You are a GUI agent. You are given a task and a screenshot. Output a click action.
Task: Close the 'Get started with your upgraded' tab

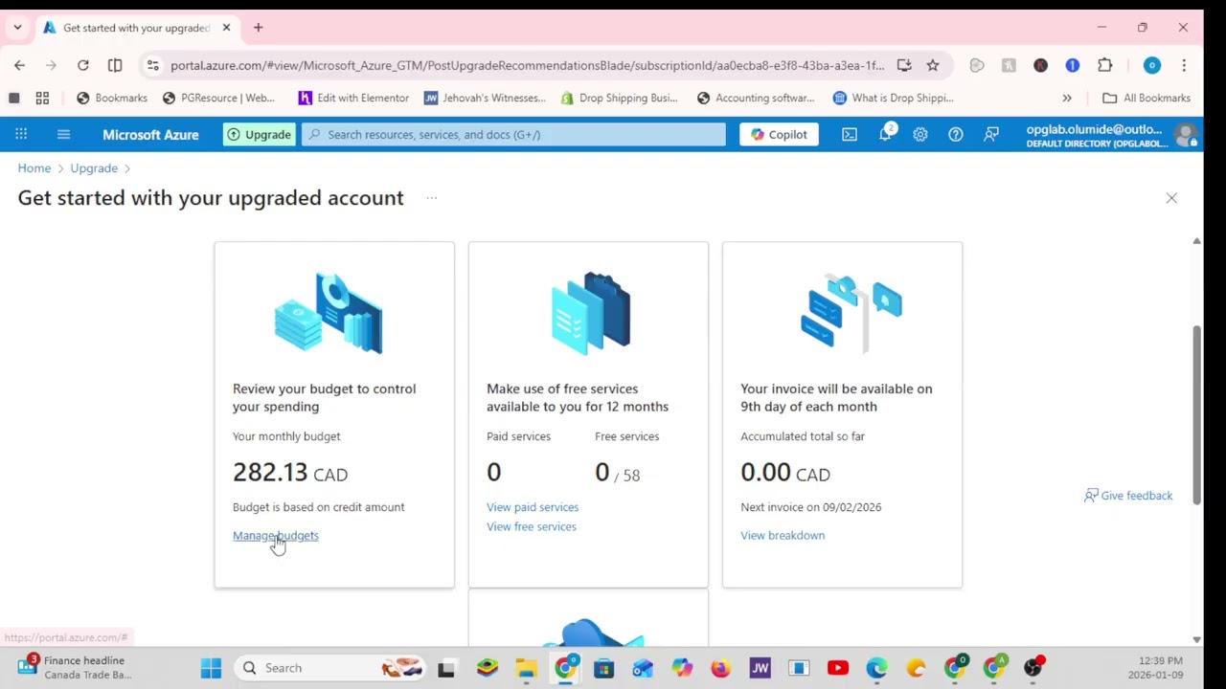[x=226, y=28]
